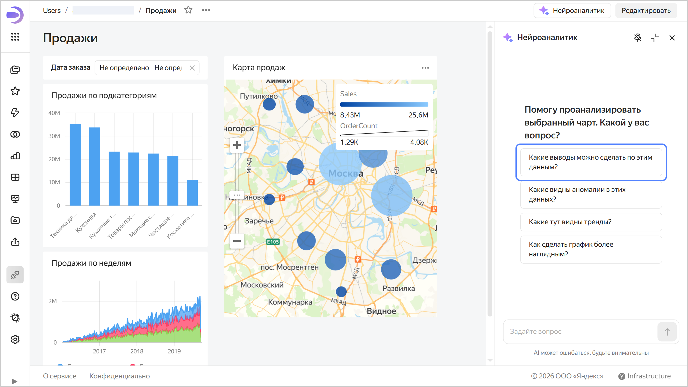Open the reports monitor icon in sidebar
The image size is (688, 387).
click(x=15, y=199)
